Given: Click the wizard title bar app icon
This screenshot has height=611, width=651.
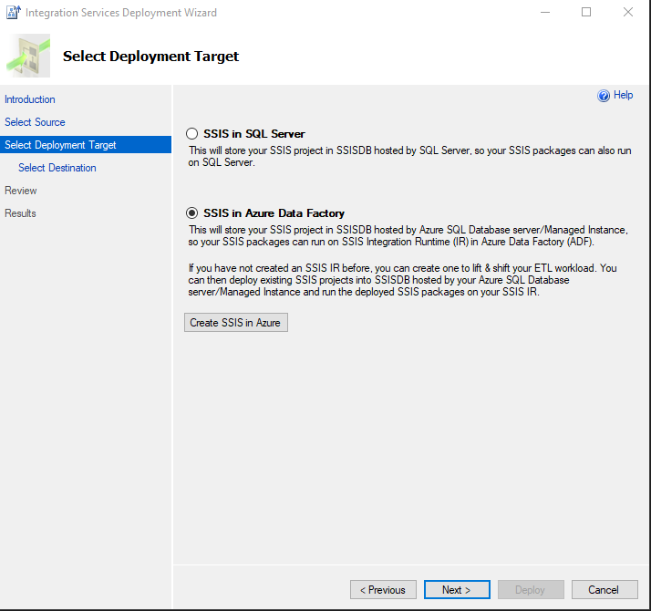Looking at the screenshot, I should tap(14, 13).
